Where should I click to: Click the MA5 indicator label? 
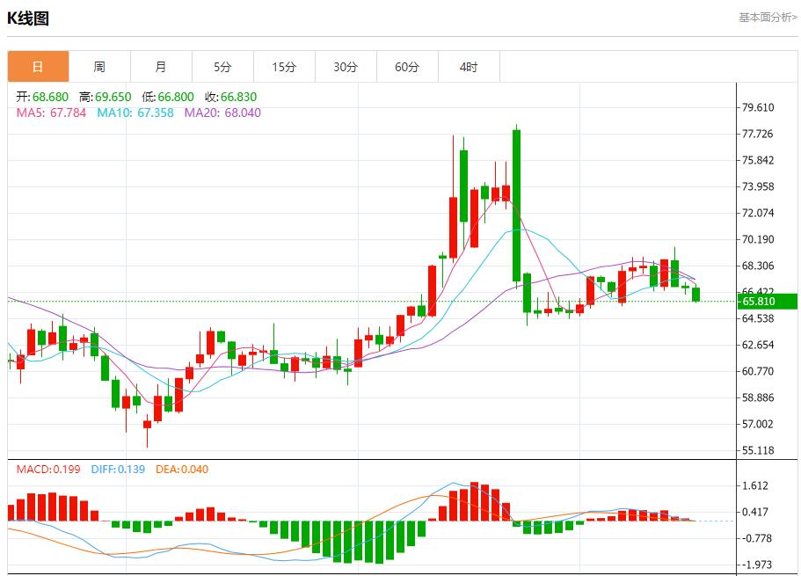tap(51, 113)
